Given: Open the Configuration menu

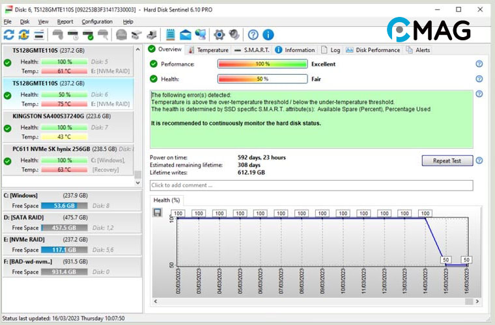Looking at the screenshot, I should coord(96,21).
